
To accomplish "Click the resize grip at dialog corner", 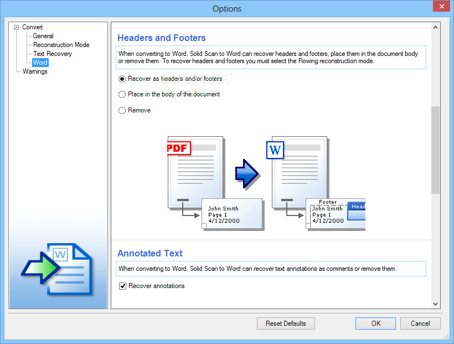I will pos(446,337).
